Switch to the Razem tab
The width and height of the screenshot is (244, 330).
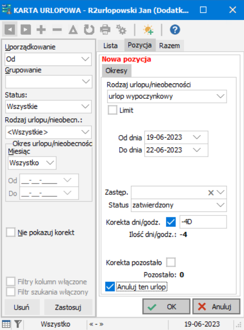170,46
